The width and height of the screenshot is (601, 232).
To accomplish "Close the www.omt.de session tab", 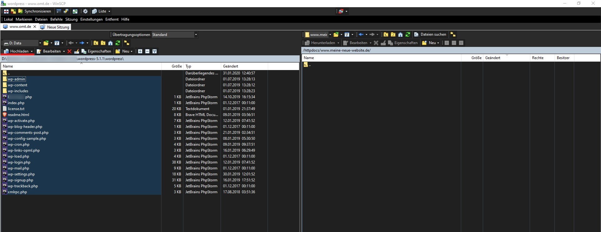I will (35, 27).
